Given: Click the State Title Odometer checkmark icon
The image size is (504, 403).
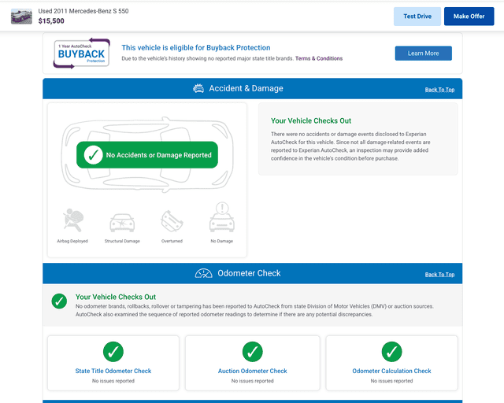Looking at the screenshot, I should pyautogui.click(x=113, y=352).
